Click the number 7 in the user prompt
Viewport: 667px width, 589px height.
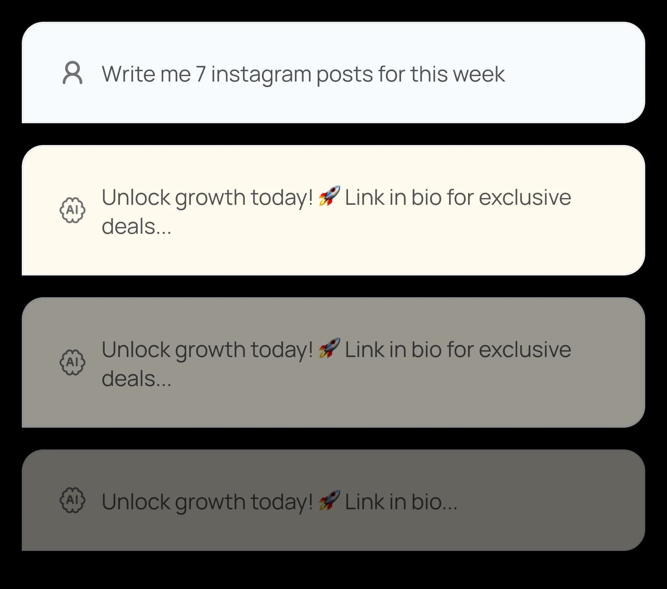point(201,74)
